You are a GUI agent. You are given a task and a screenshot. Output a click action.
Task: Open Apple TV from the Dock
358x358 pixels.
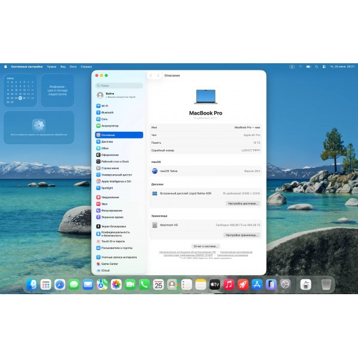(x=215, y=285)
